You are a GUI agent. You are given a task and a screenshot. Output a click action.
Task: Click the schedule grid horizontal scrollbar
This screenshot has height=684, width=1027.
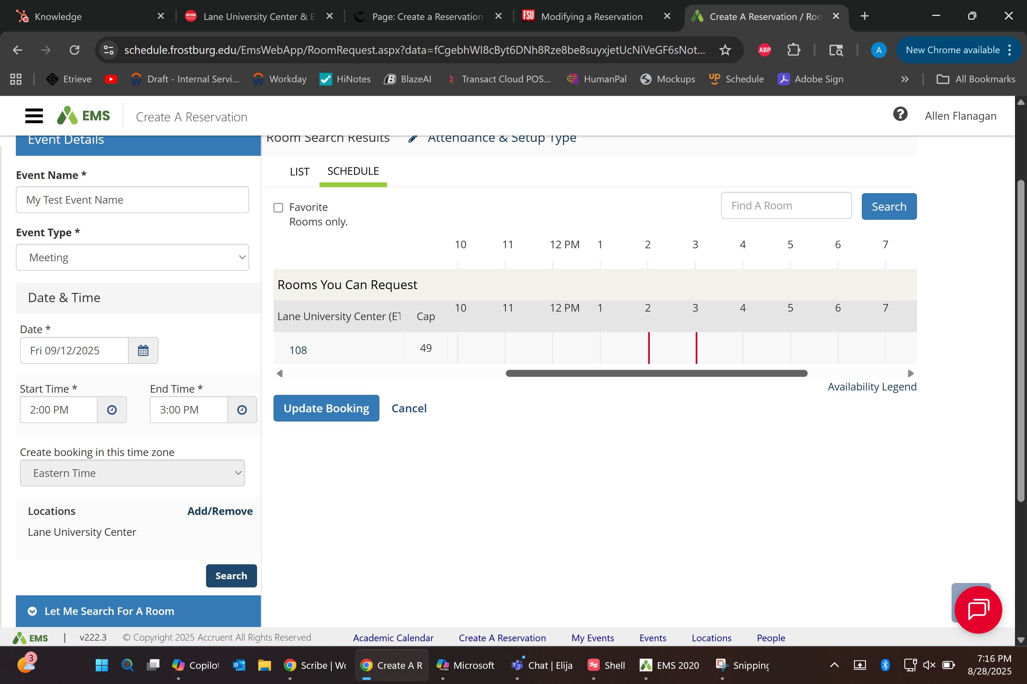tap(656, 373)
